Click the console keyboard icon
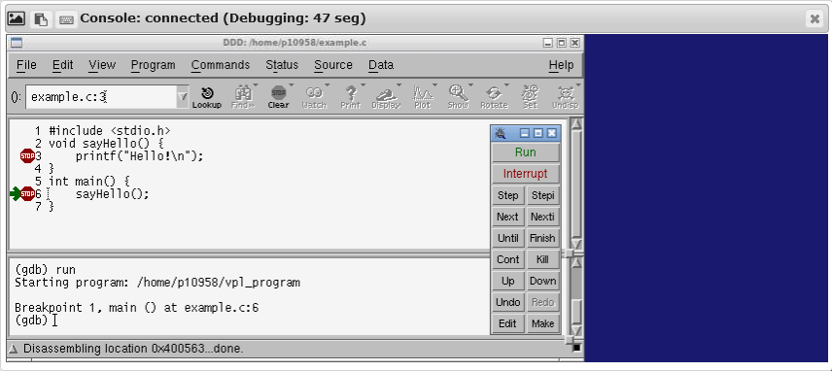The height and width of the screenshot is (371, 832). click(x=66, y=19)
